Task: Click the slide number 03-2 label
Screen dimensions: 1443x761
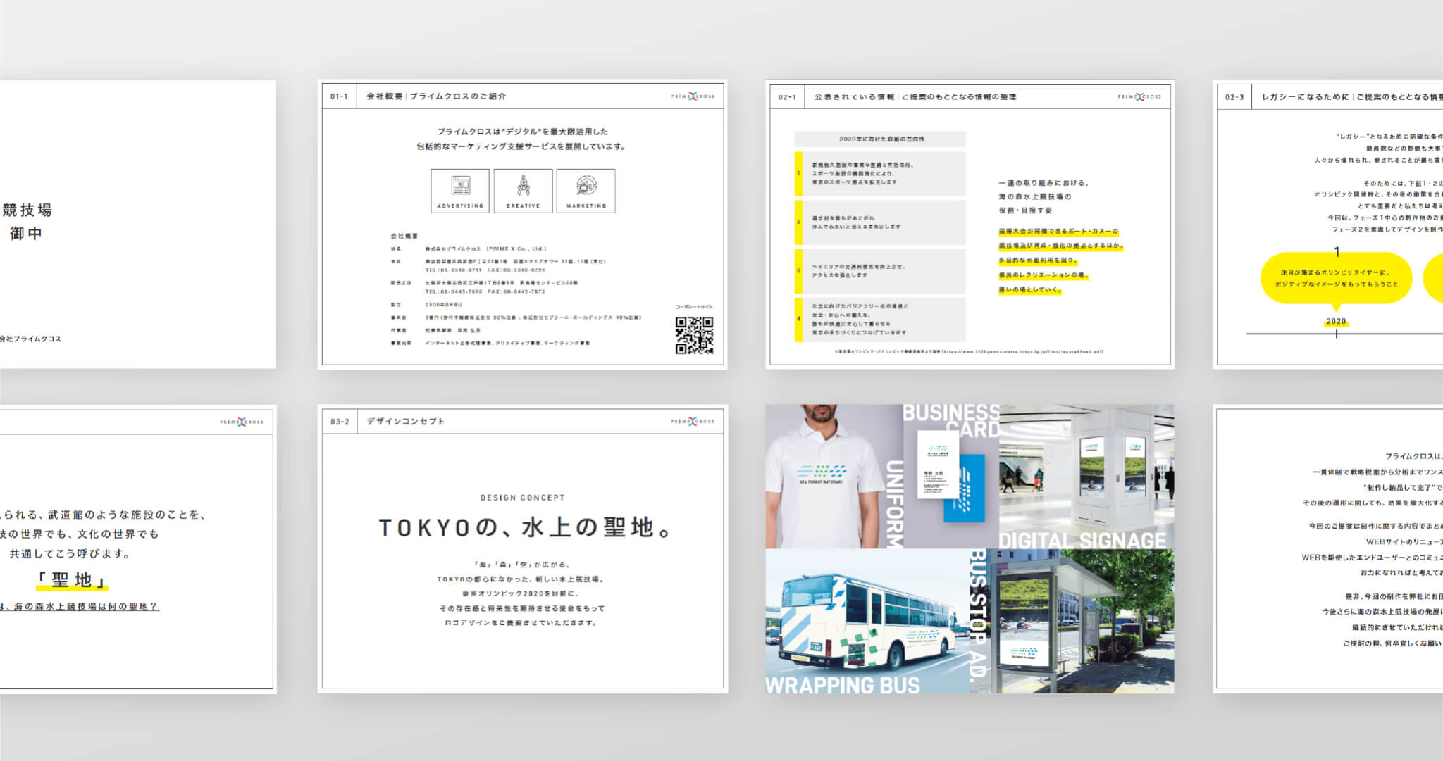Action: click(340, 422)
